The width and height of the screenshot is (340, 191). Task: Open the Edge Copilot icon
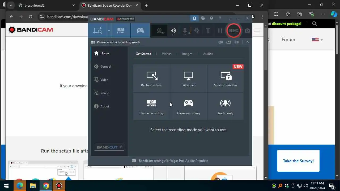point(334,14)
